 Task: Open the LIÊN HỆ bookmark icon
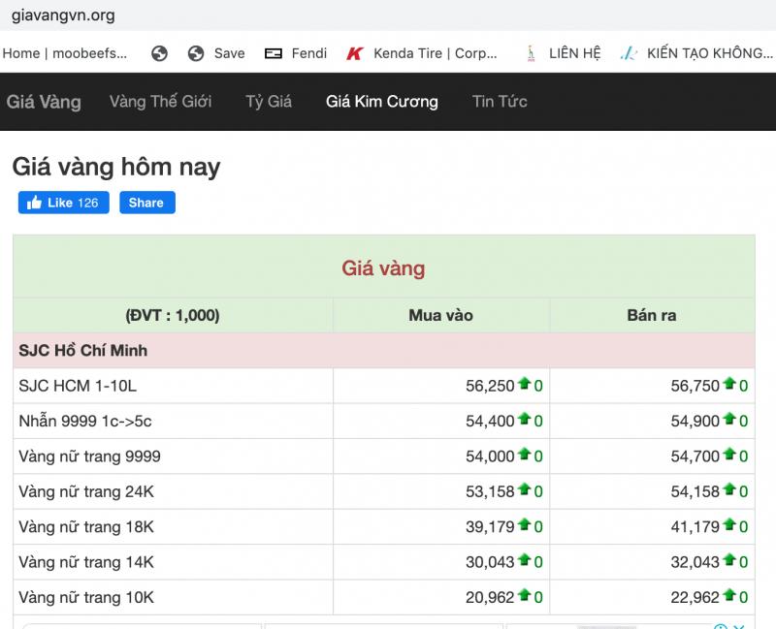531,53
